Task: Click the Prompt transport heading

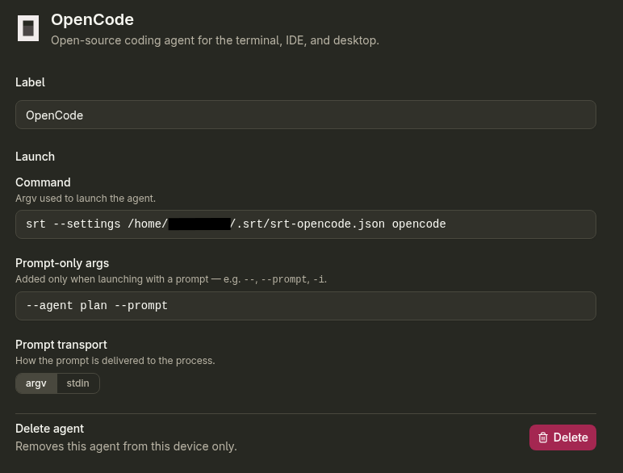Action: pos(61,345)
